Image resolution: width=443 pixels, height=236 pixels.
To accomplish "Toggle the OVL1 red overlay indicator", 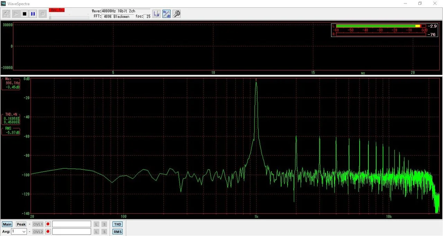I will point(47,224).
